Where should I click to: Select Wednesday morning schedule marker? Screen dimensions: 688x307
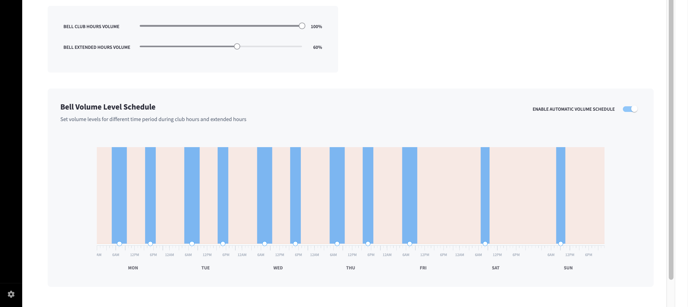point(265,244)
